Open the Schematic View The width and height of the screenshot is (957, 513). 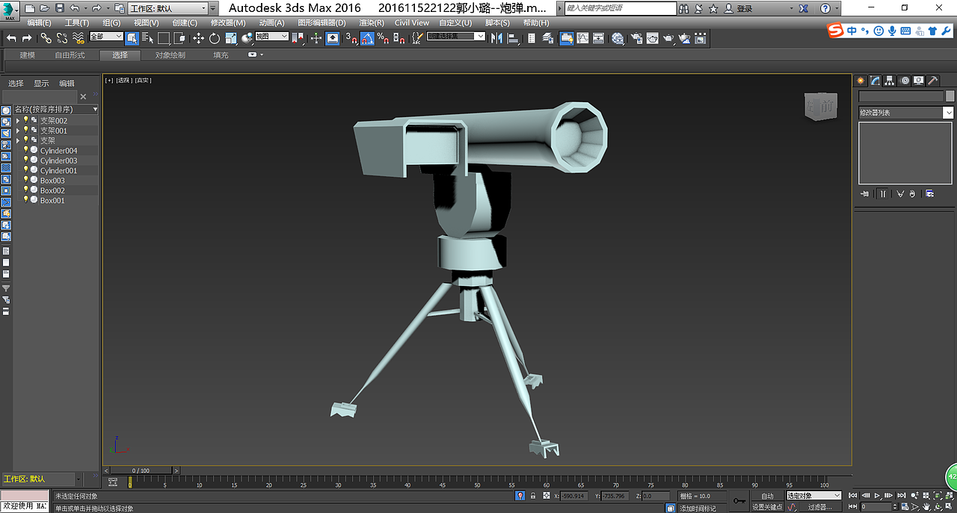598,38
